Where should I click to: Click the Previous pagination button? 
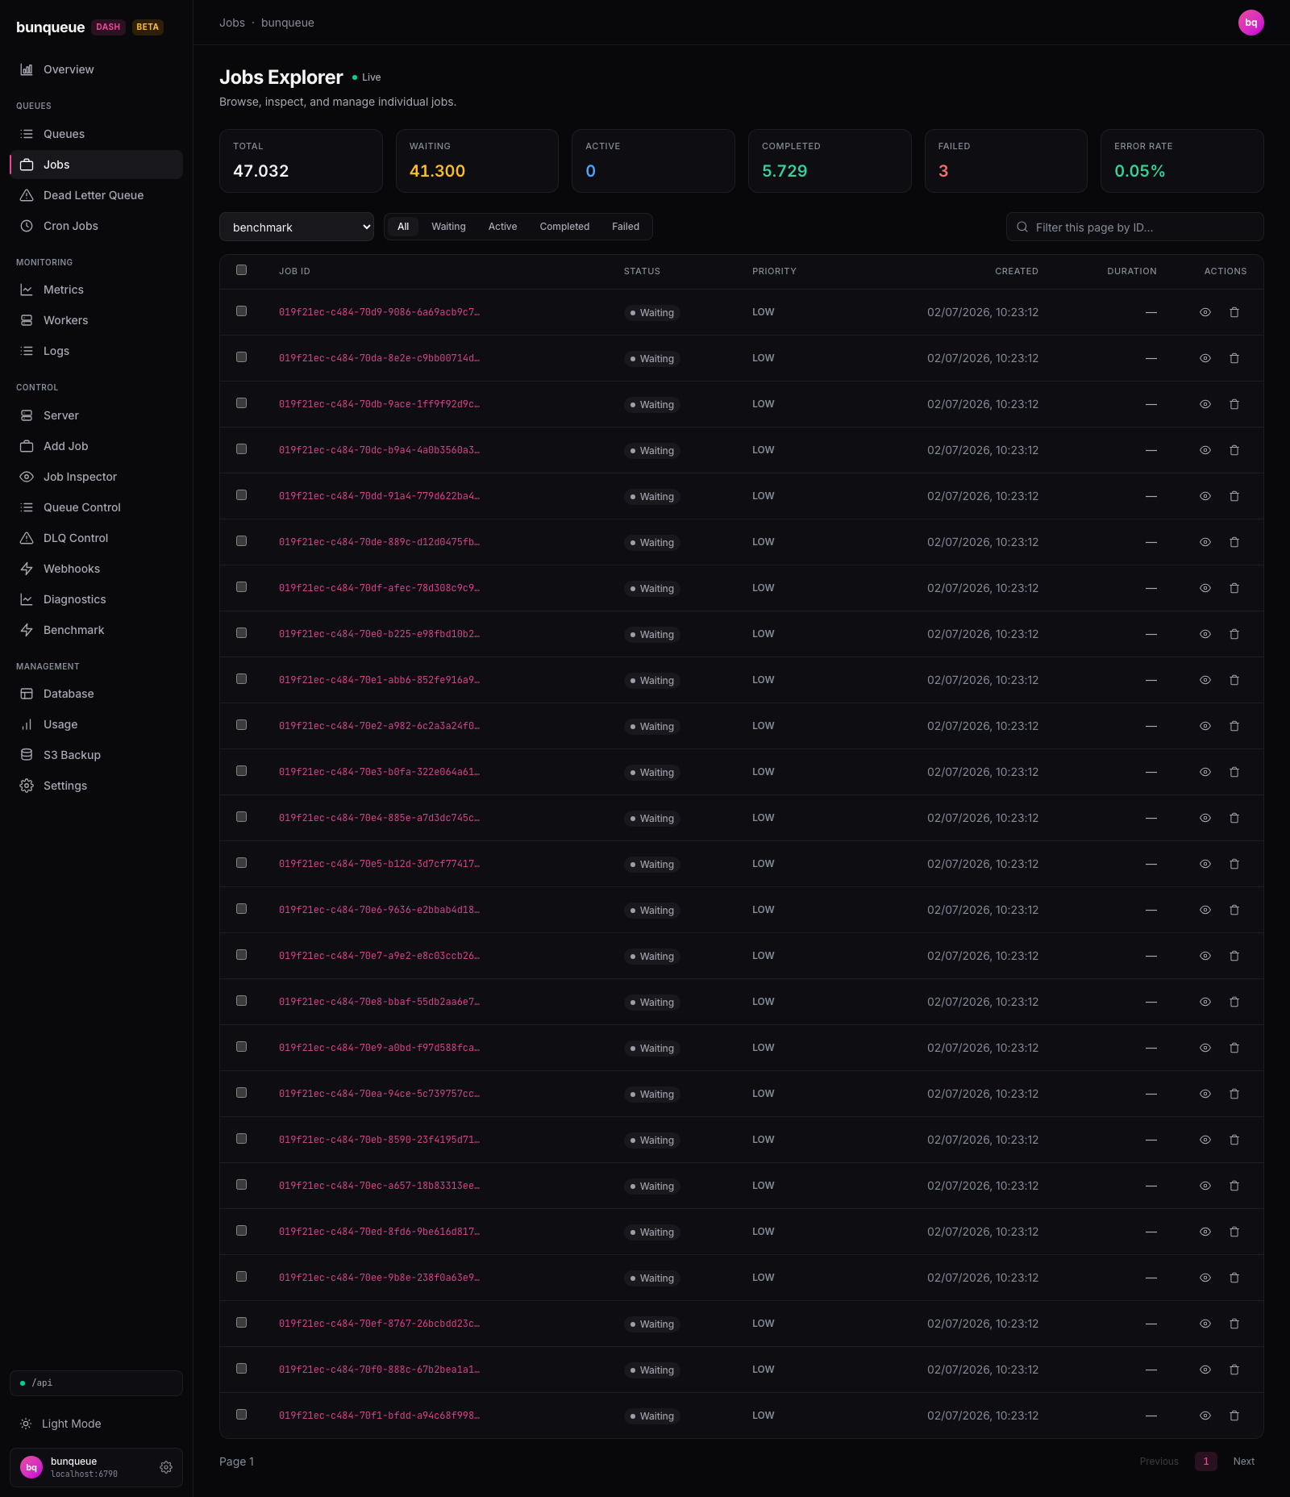coord(1159,1462)
